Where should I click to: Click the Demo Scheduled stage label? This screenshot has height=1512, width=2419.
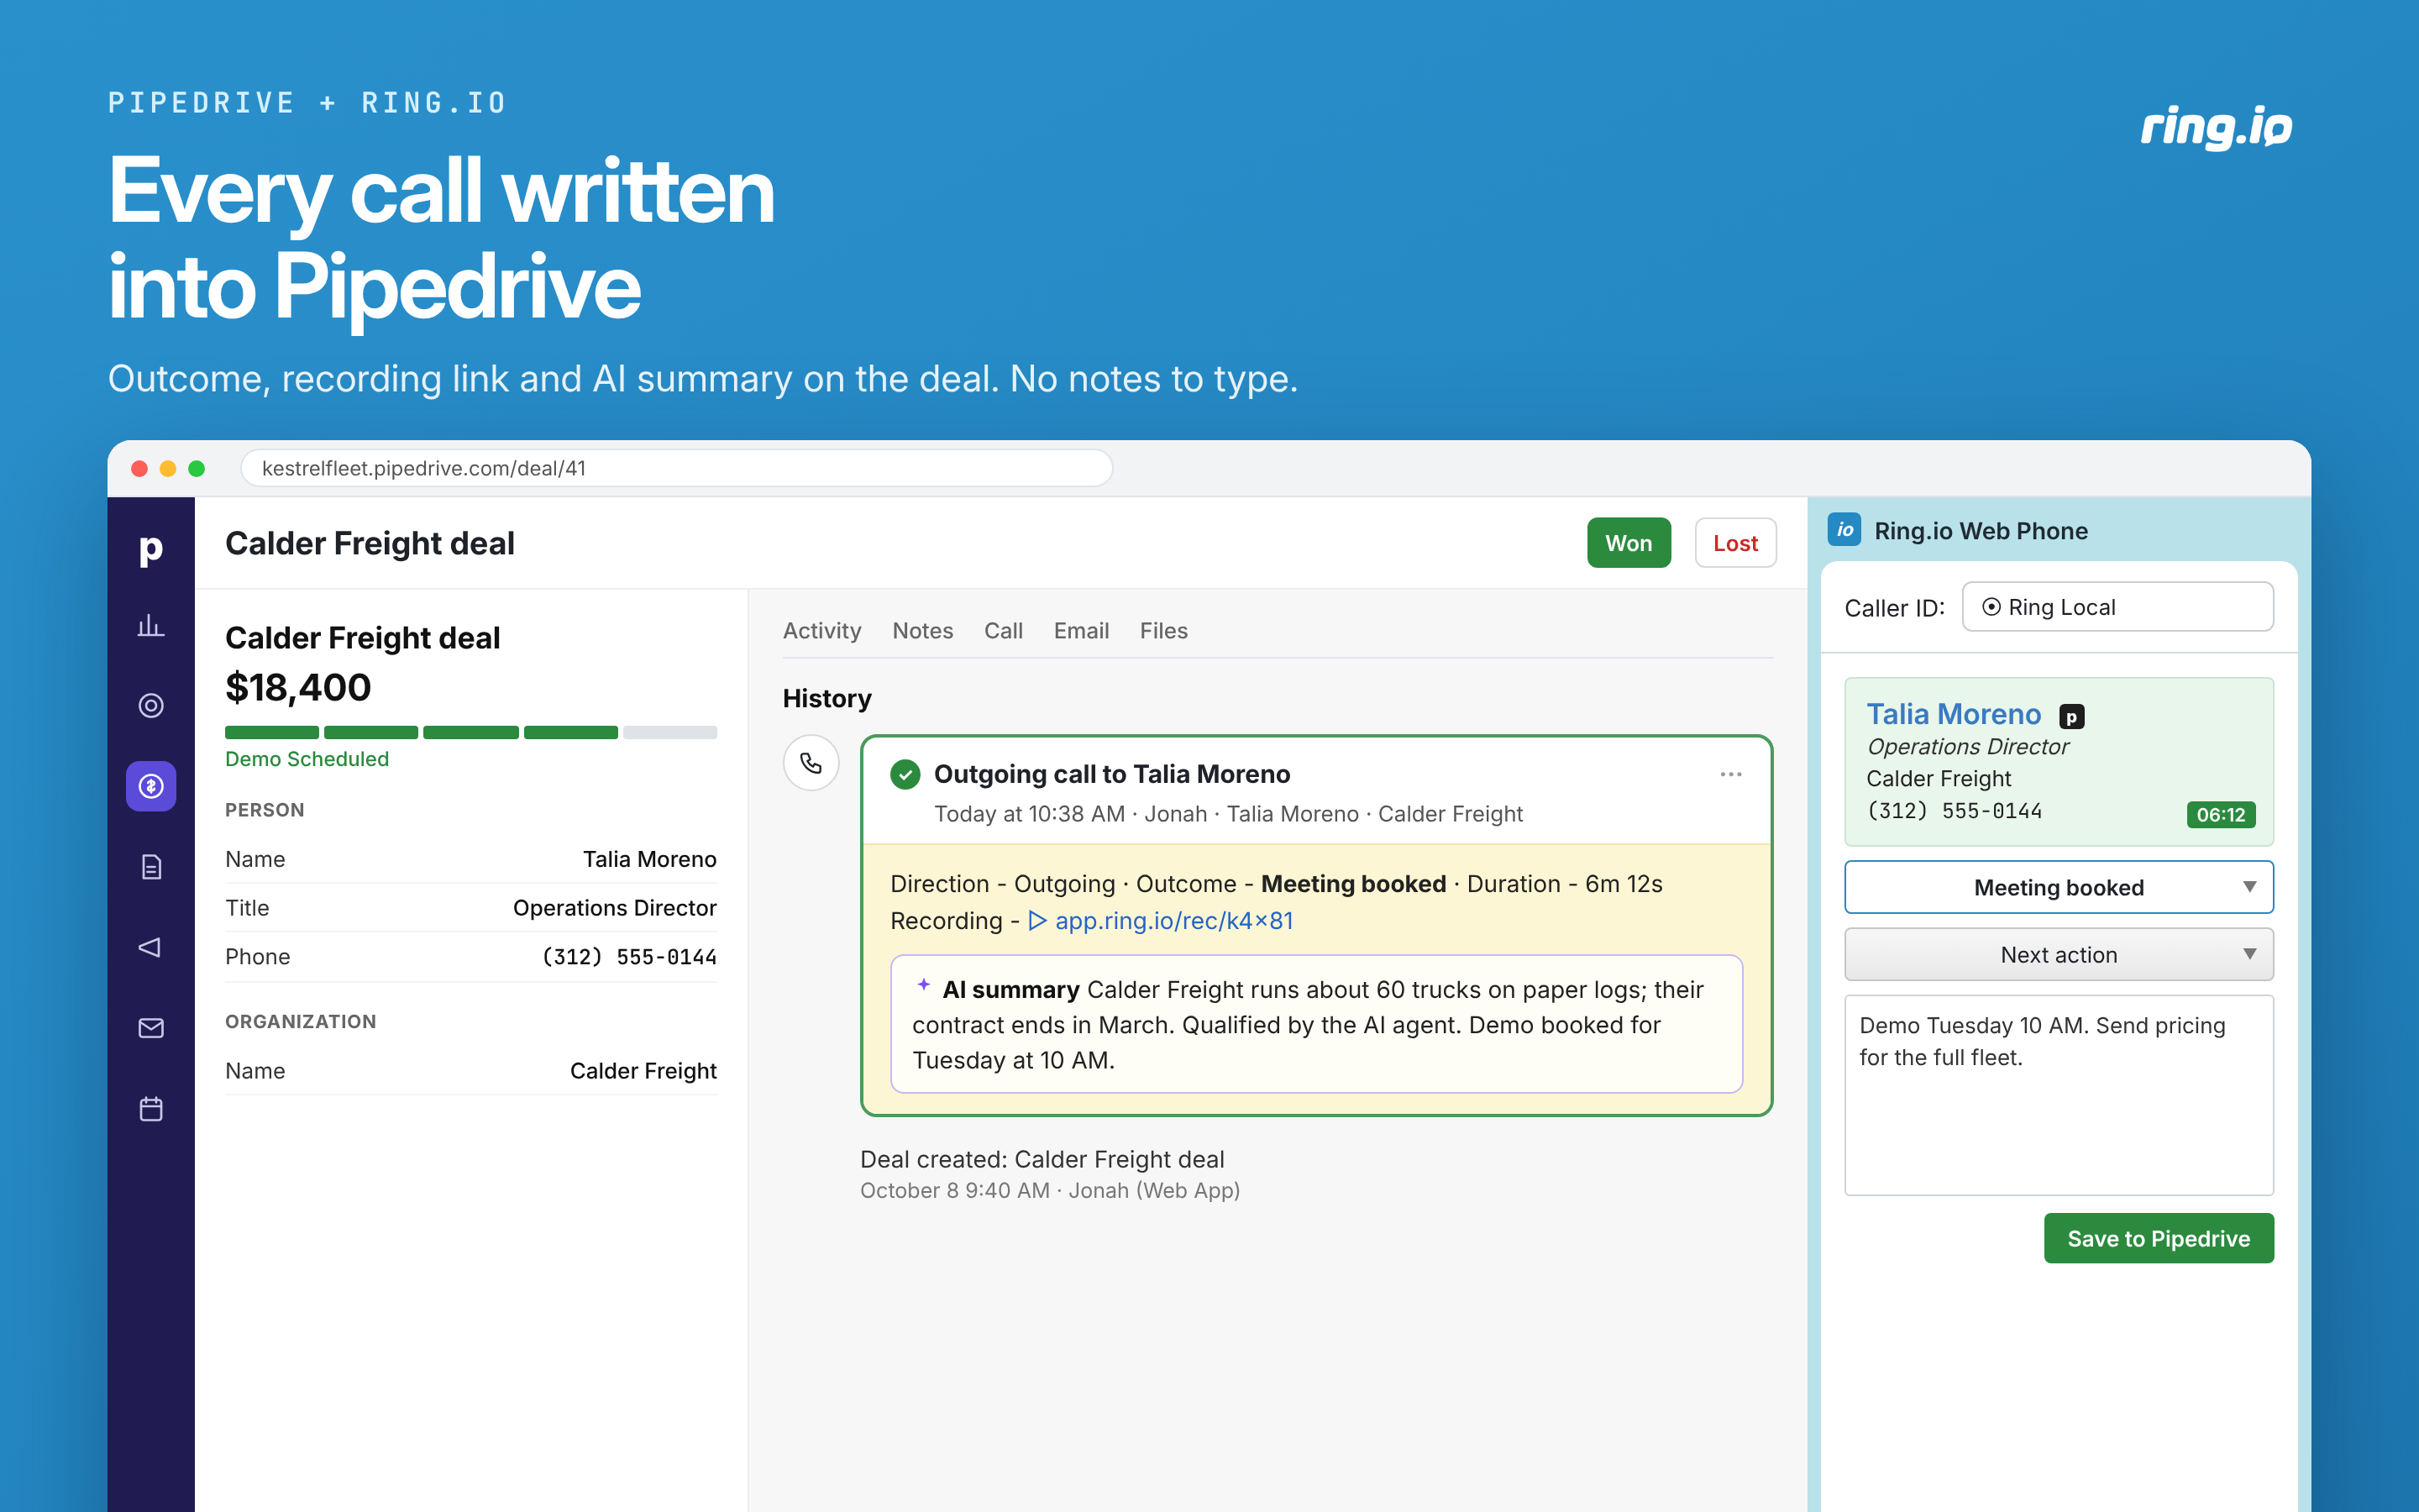(307, 759)
